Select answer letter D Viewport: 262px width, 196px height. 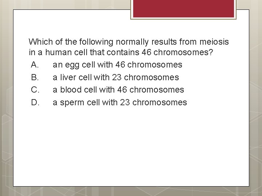(35, 102)
